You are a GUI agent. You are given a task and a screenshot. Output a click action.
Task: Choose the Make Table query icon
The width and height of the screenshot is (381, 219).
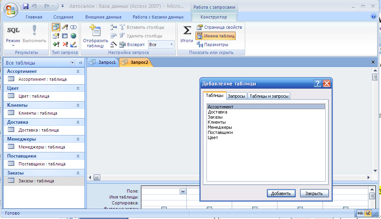click(56, 36)
